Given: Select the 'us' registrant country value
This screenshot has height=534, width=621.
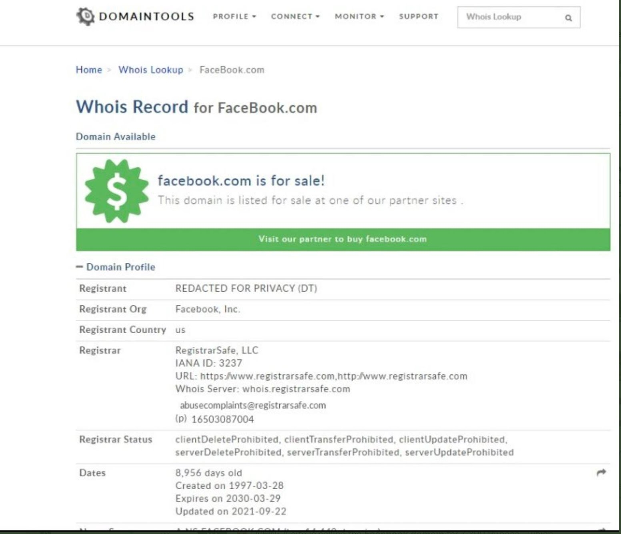Looking at the screenshot, I should point(180,330).
